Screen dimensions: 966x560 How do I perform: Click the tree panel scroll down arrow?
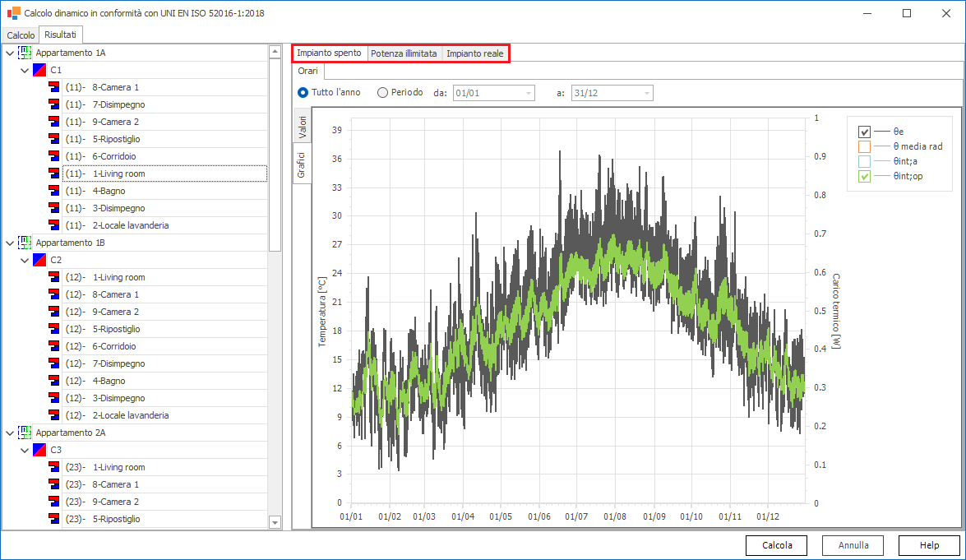pos(275,522)
